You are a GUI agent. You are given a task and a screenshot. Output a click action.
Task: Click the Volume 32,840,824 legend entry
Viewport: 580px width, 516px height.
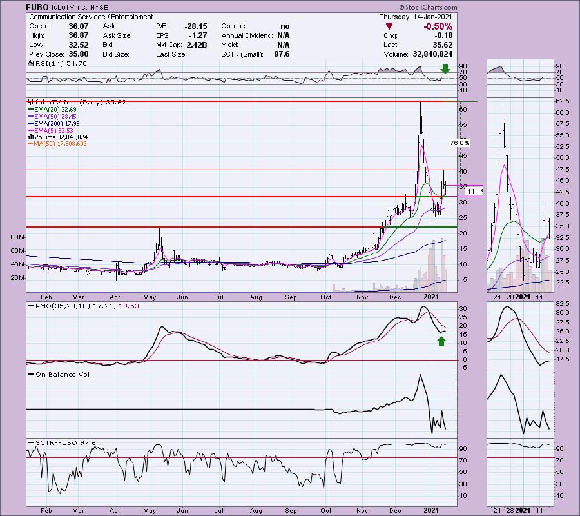tap(58, 137)
